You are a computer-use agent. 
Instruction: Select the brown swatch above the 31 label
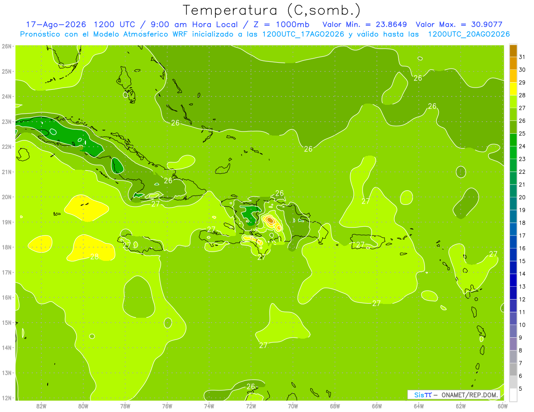pos(513,51)
